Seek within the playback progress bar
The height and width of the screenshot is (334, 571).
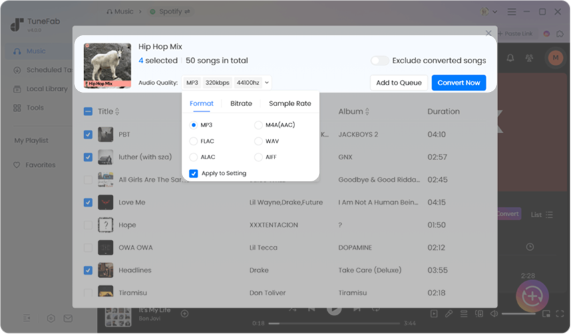(335, 323)
